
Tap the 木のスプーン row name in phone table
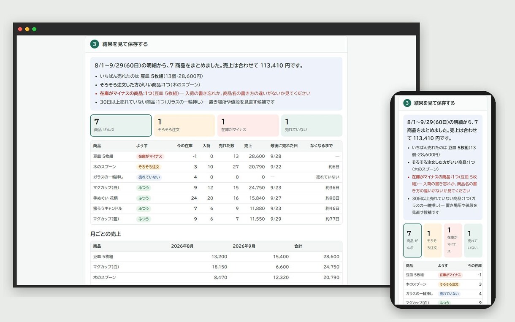pos(416,284)
